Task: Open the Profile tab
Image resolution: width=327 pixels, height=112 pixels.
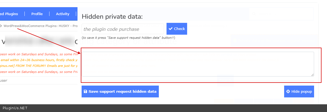Action: coord(37,14)
